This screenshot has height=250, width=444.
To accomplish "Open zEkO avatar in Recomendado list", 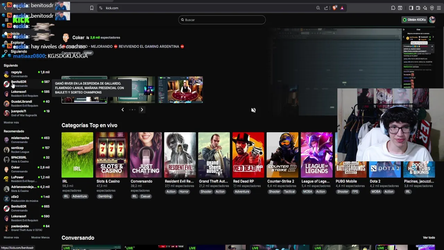I will (6, 199).
